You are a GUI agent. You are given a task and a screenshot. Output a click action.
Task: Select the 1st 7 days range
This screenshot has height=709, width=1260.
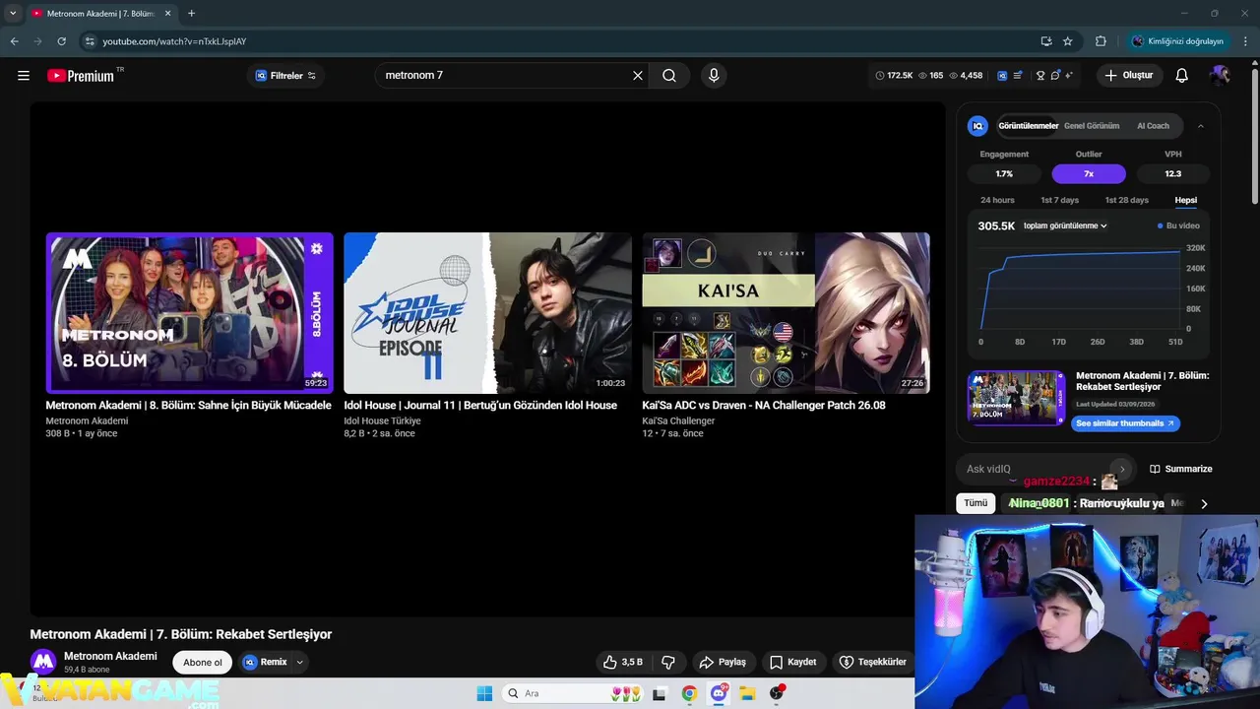pos(1060,200)
